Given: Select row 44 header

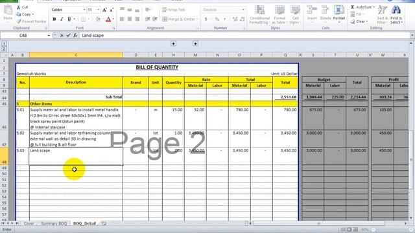Looking at the screenshot, I should coord(4,98).
